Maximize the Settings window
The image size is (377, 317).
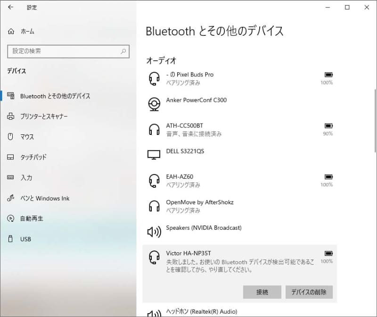[347, 8]
